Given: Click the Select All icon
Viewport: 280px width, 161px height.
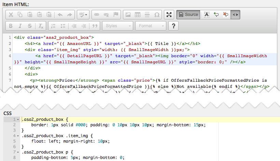Looking at the screenshot, I should 207,15.
